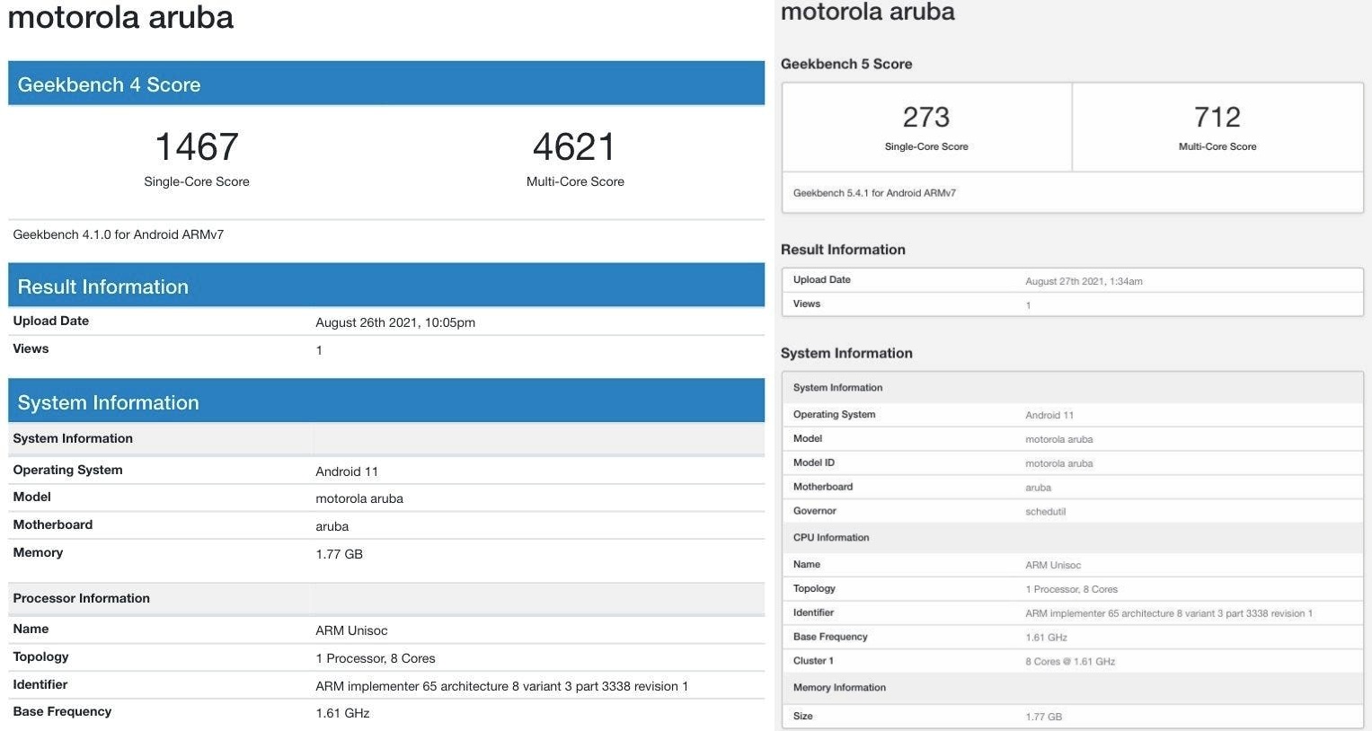Click the schedutil governor value
Image resolution: width=1372 pixels, height=731 pixels.
pyautogui.click(x=1045, y=512)
